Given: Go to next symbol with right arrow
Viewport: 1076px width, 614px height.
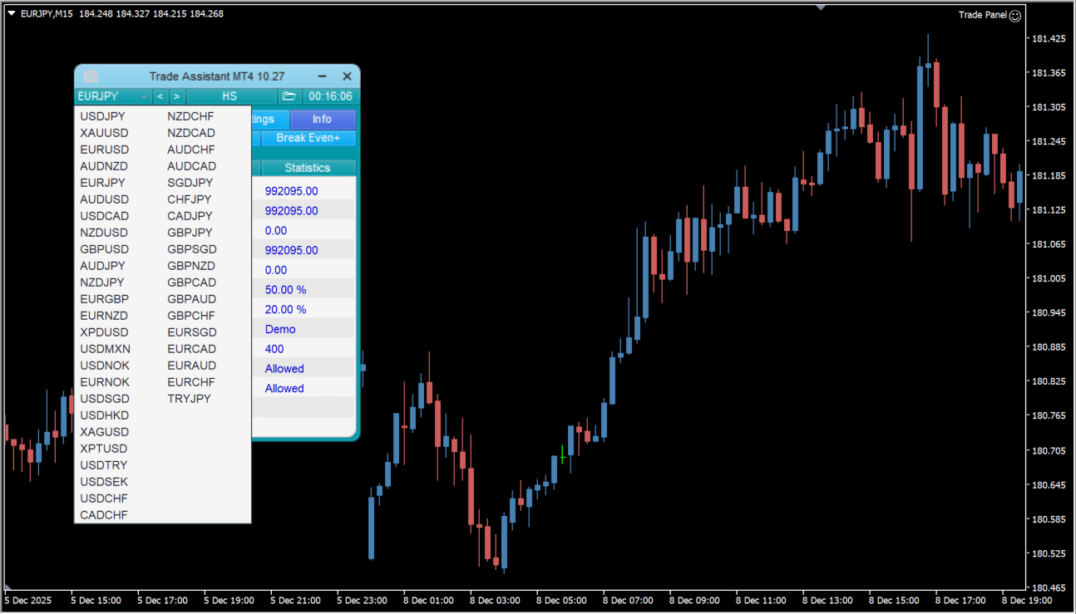Looking at the screenshot, I should 176,96.
